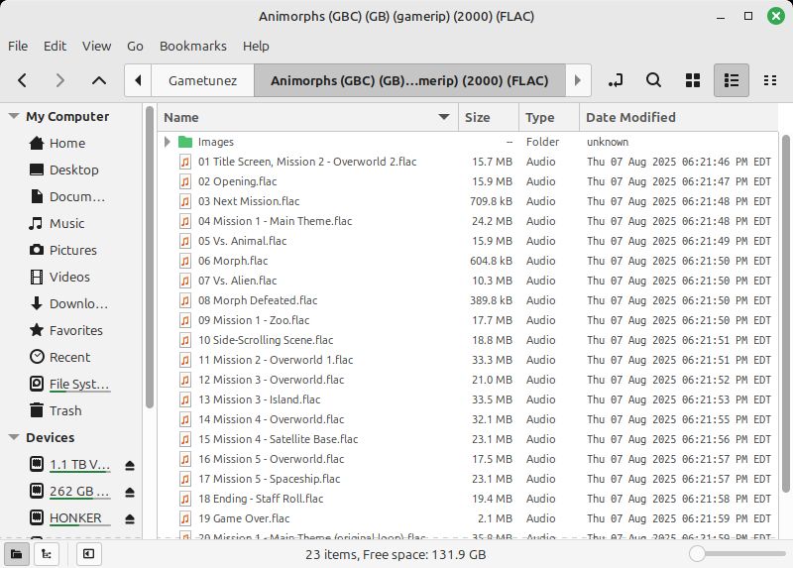Sort by the Type column
The height and width of the screenshot is (568, 793).
(x=549, y=117)
